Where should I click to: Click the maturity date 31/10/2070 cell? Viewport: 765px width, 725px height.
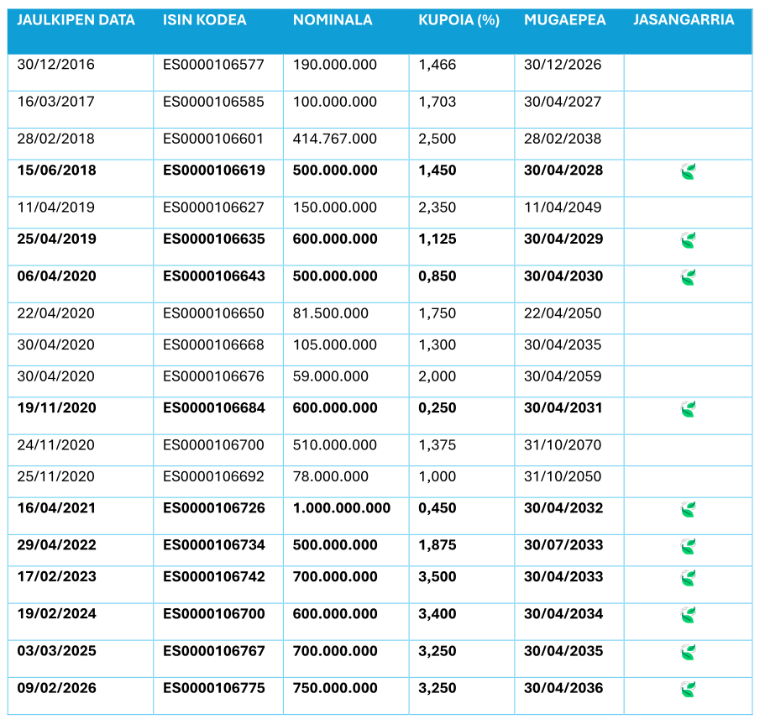(x=563, y=445)
